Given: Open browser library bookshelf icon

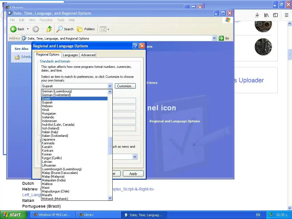Looking at the screenshot, I should pos(266,15).
